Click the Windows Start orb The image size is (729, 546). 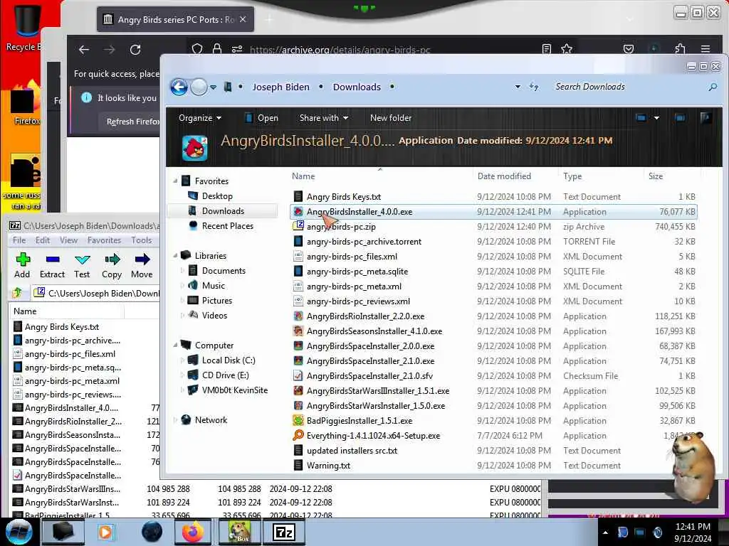pos(19,532)
